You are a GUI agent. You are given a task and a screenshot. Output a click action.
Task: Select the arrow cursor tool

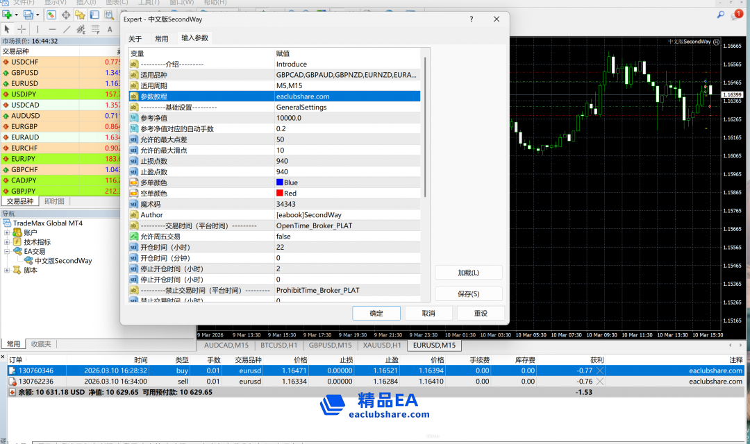7,29
